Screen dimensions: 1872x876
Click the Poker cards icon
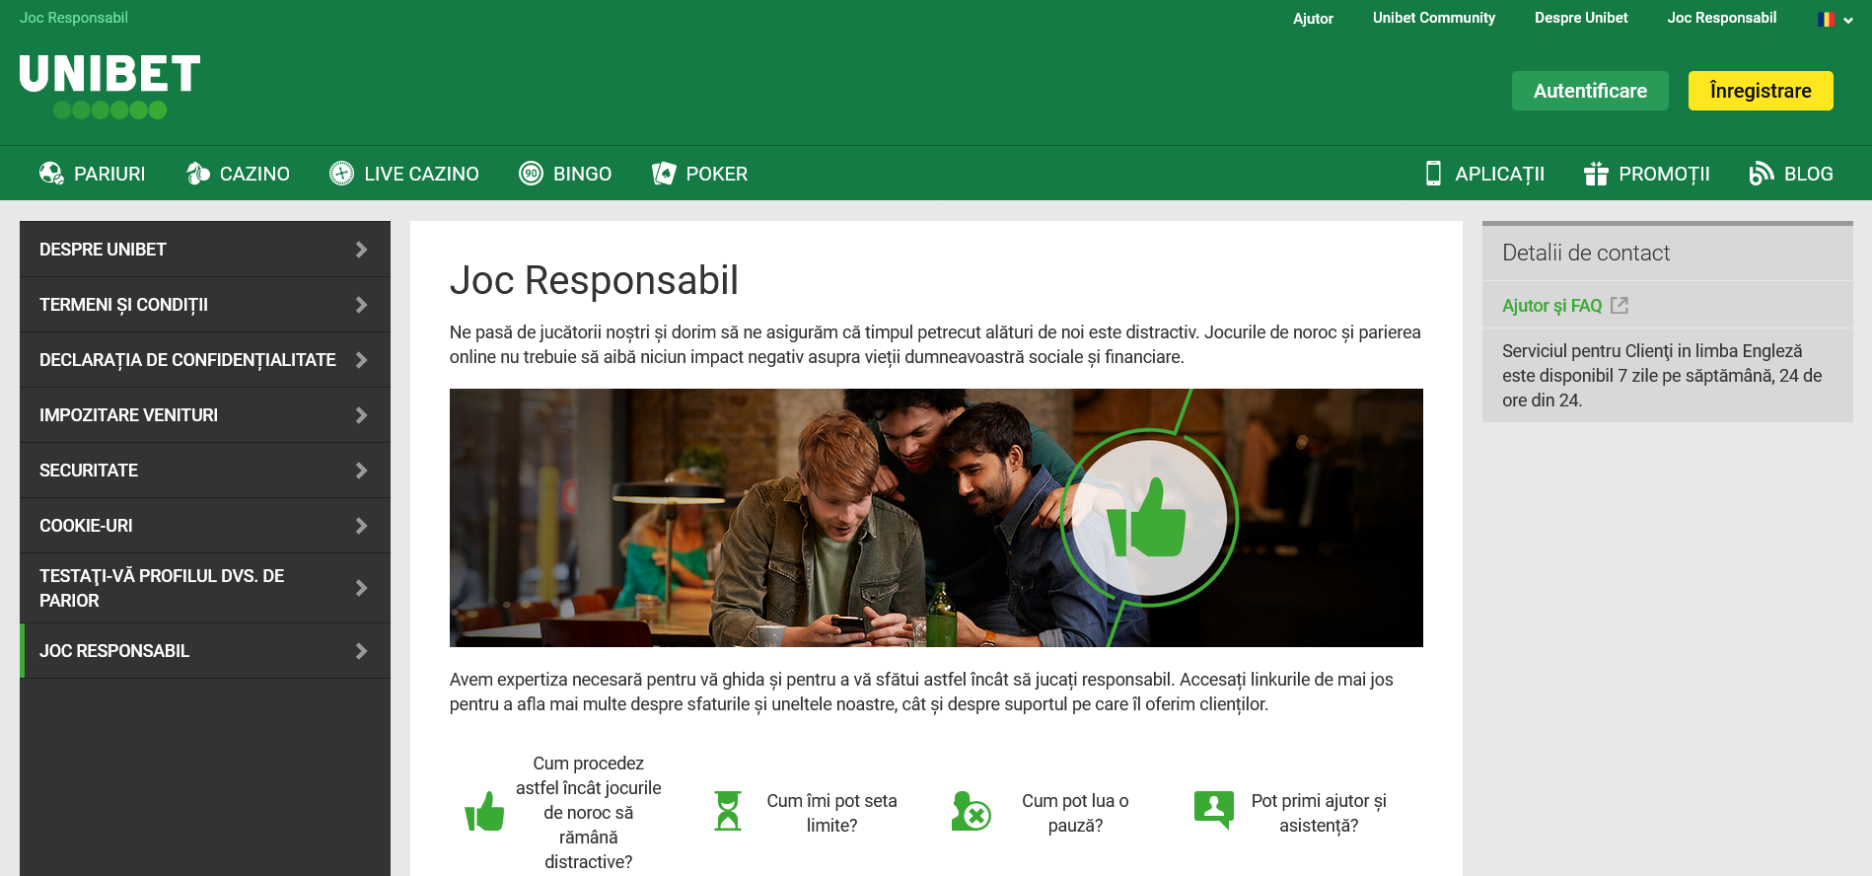click(x=664, y=174)
